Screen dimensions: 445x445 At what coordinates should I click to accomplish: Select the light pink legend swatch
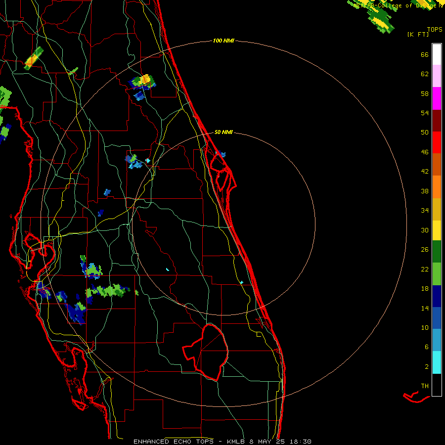point(437,76)
